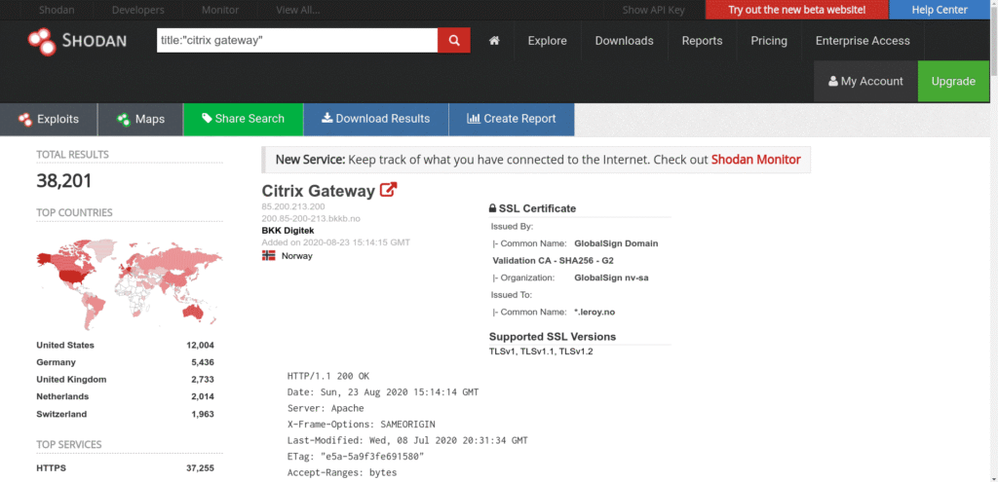Image resolution: width=998 pixels, height=482 pixels.
Task: Click 'TLSv1, TLSv1.1, TLSv1.2' versions text
Action: (x=541, y=352)
